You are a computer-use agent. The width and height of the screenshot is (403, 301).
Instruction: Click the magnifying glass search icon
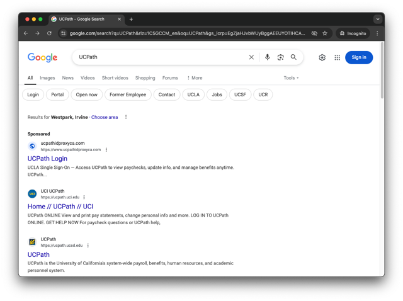point(293,57)
